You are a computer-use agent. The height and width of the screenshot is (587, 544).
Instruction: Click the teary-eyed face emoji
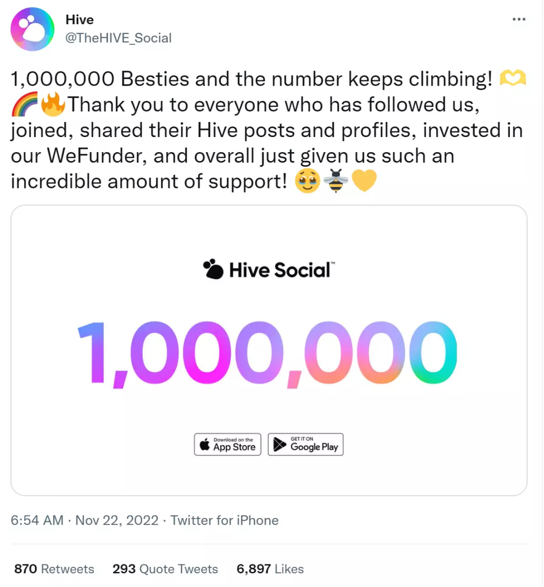307,181
